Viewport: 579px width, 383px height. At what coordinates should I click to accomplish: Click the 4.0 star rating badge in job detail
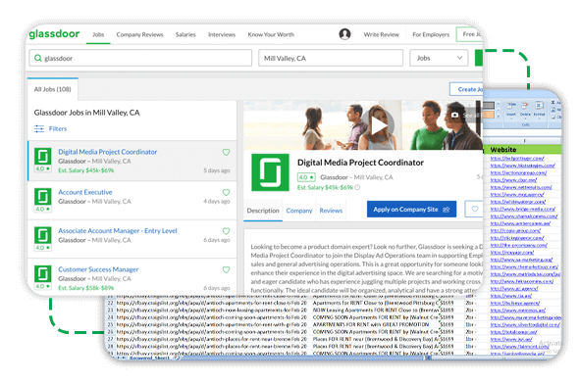[306, 177]
